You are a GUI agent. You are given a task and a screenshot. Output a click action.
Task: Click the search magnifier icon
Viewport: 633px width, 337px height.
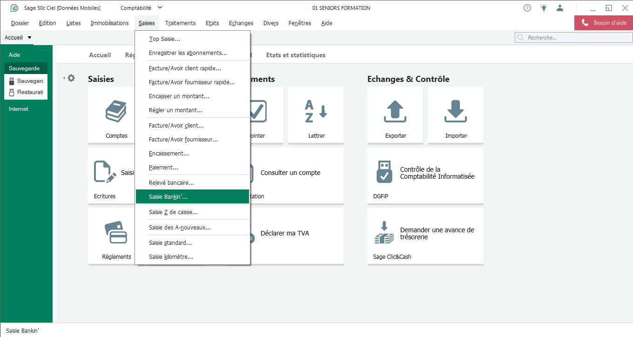pyautogui.click(x=521, y=38)
